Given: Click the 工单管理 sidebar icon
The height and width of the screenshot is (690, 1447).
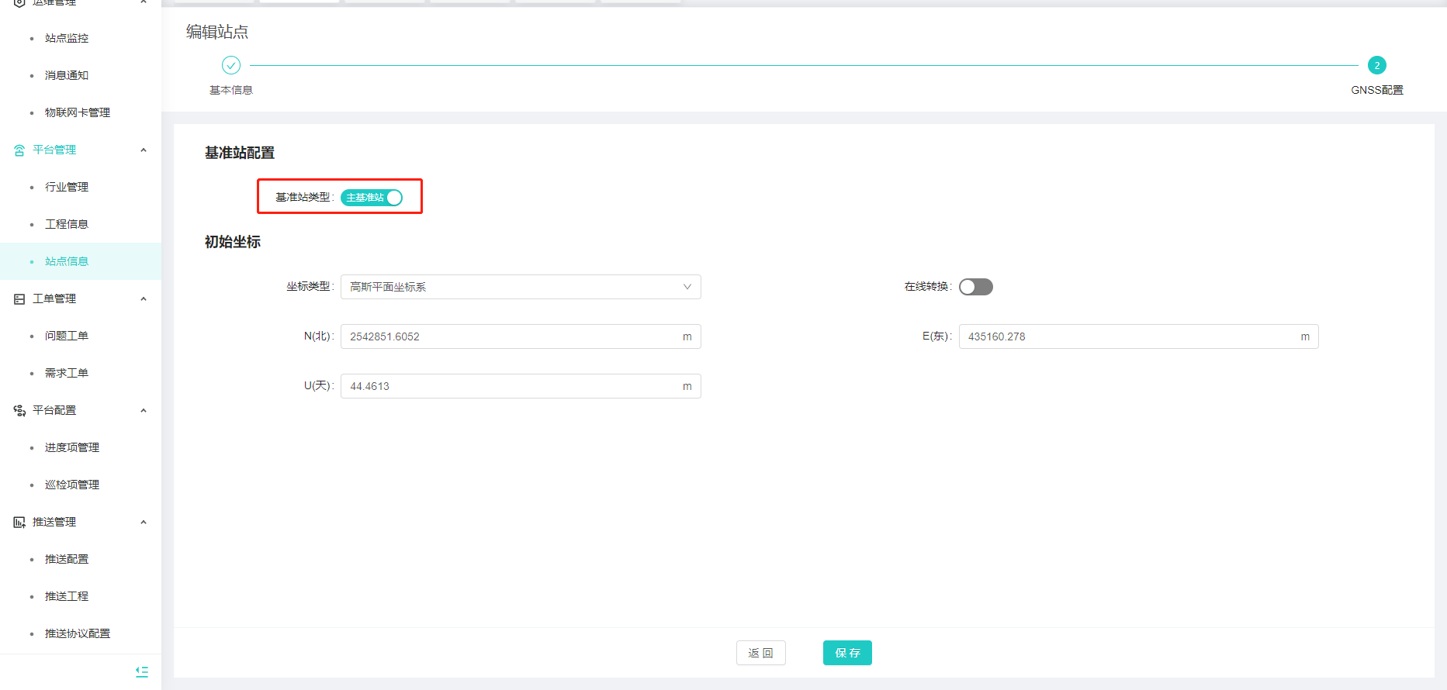Looking at the screenshot, I should click(19, 299).
